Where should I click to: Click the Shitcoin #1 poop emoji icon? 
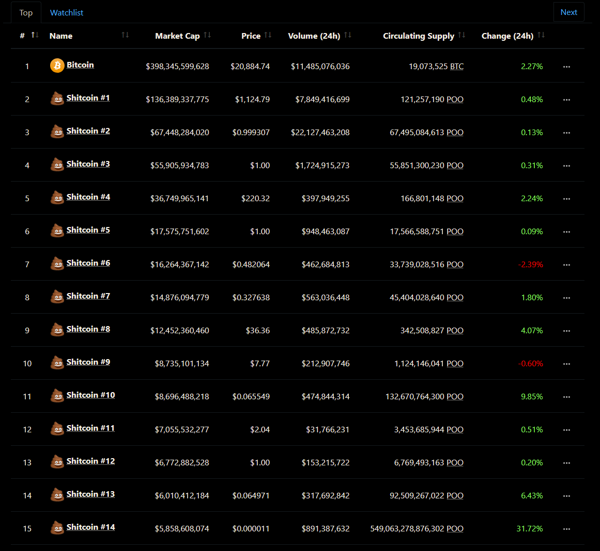click(x=57, y=99)
